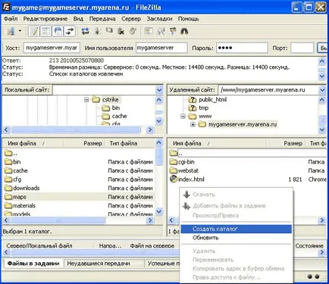The image size is (329, 284).
Task: Focus the Порт input field
Action: coord(302,48)
